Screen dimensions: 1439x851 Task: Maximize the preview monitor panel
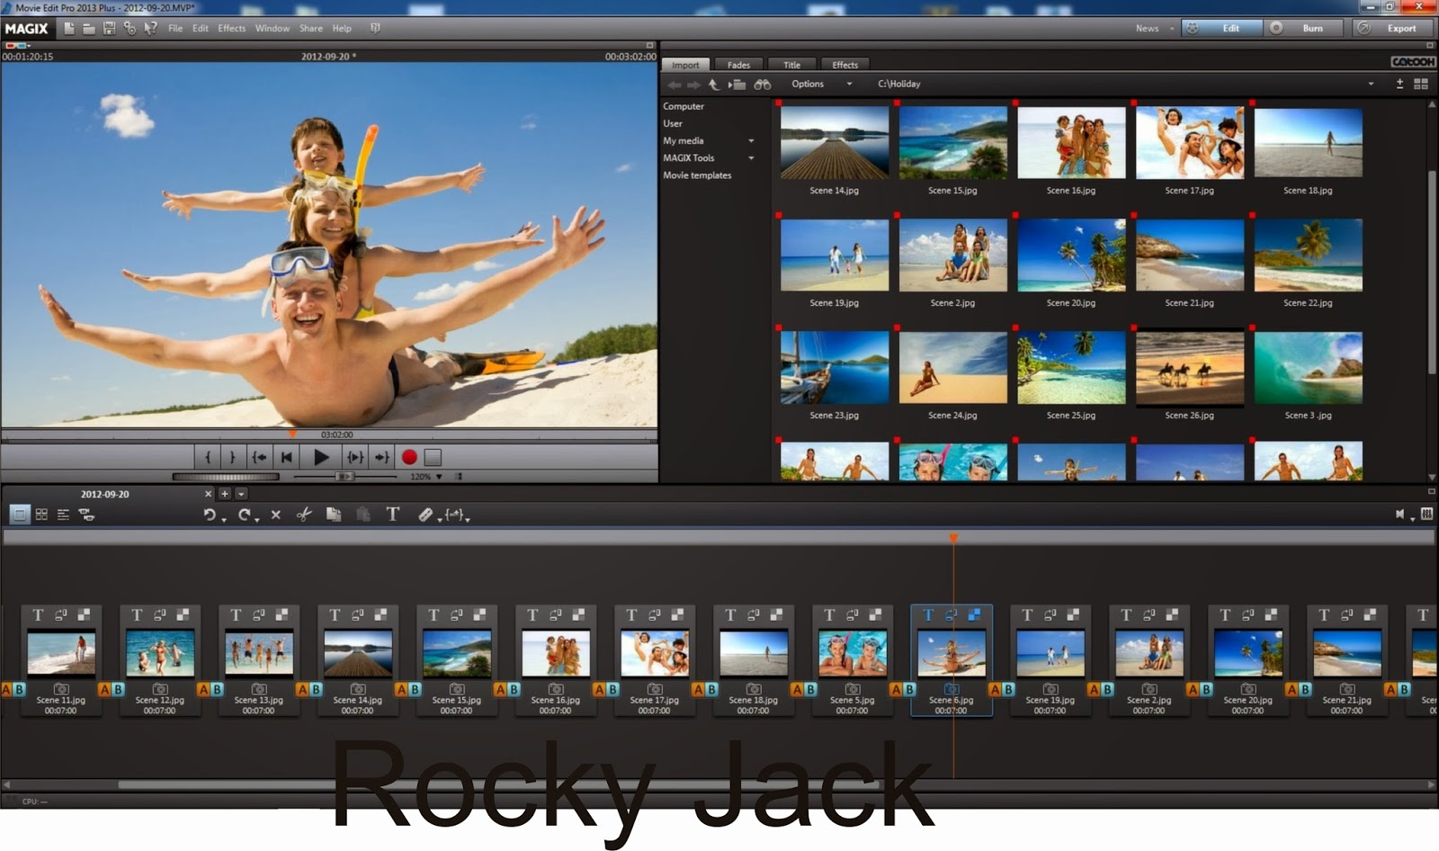(x=649, y=45)
